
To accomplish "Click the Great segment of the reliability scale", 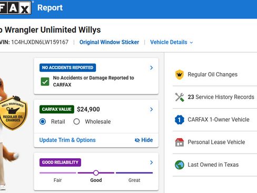I will (134, 173).
